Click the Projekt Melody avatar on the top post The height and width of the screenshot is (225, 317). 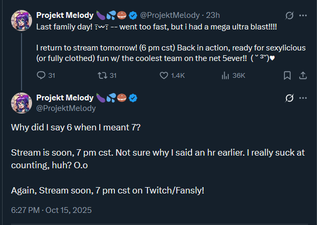point(22,20)
